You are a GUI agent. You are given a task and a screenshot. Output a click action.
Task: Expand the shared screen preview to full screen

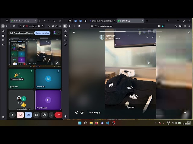point(57,63)
